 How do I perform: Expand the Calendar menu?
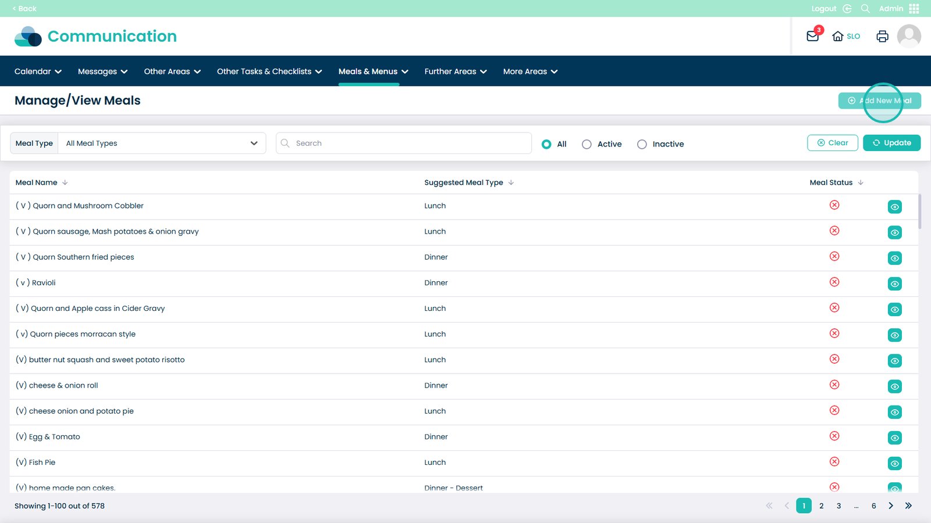(x=38, y=71)
